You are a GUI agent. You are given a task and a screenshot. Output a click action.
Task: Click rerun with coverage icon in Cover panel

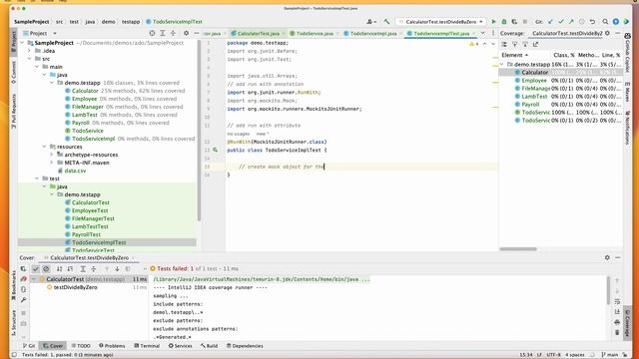[x=23, y=268]
